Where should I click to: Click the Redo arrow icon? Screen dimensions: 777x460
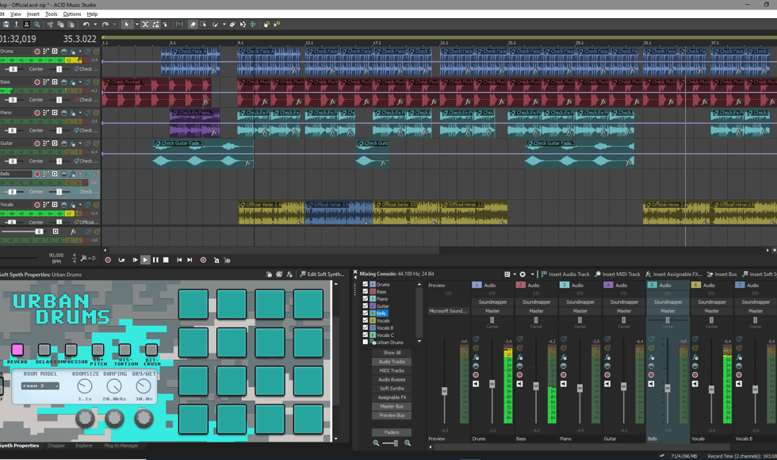(105, 25)
